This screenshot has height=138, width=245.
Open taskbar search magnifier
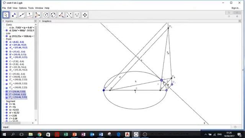click(13, 134)
